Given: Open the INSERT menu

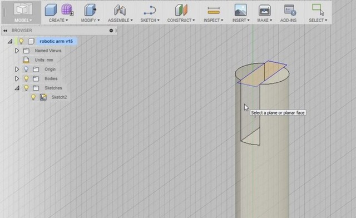Looking at the screenshot, I should pyautogui.click(x=241, y=20).
